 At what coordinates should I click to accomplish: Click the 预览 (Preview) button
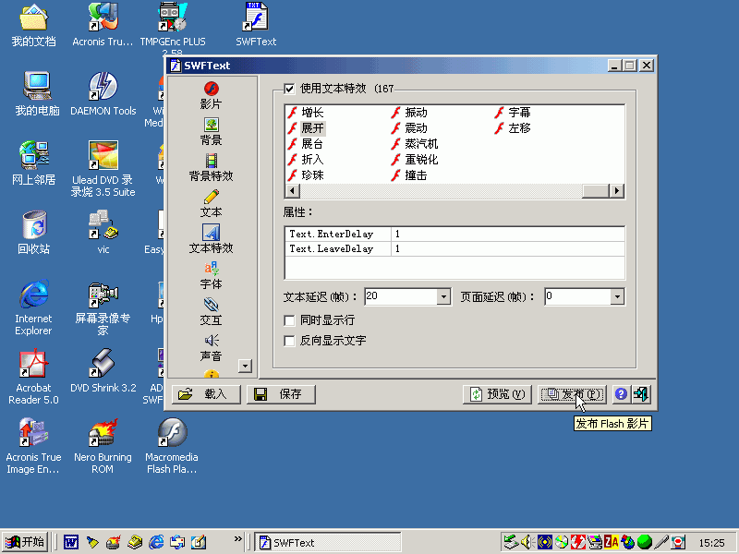click(497, 394)
